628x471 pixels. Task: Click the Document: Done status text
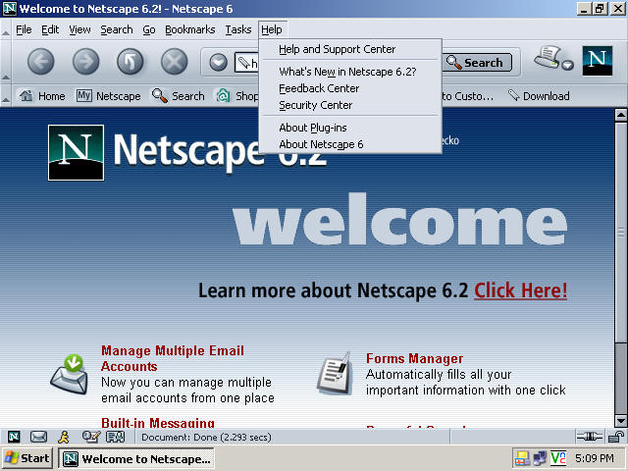pyautogui.click(x=206, y=438)
